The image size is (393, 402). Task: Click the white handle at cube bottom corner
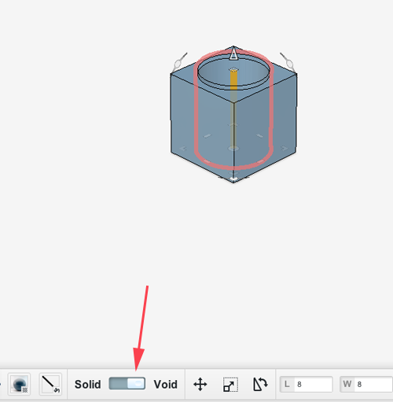click(x=233, y=179)
